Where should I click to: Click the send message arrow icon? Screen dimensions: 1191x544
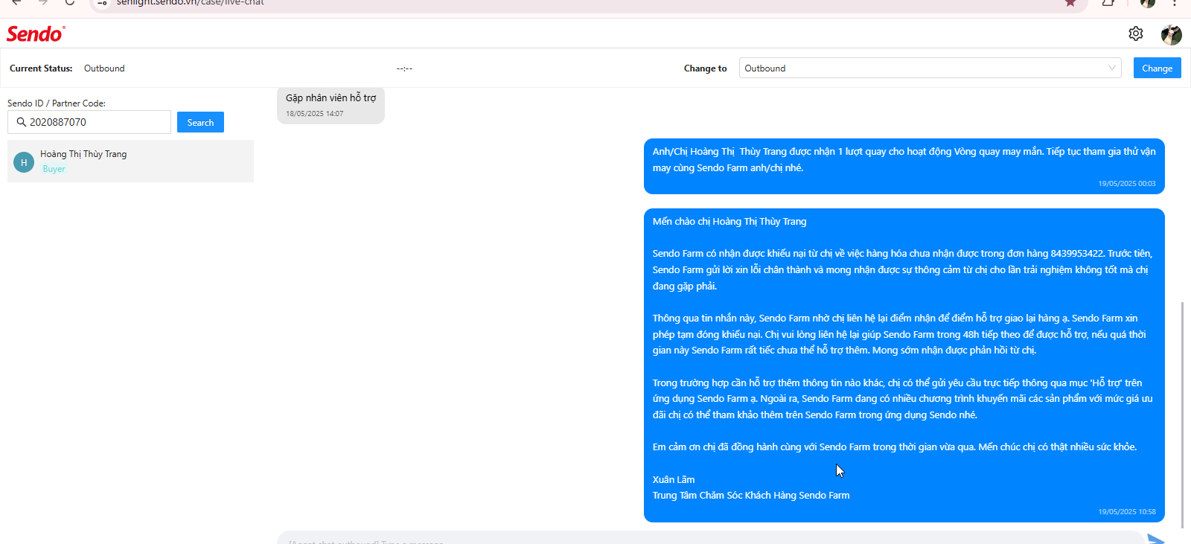click(1155, 539)
